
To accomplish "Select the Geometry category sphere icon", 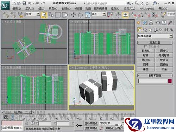I will point(140,30).
